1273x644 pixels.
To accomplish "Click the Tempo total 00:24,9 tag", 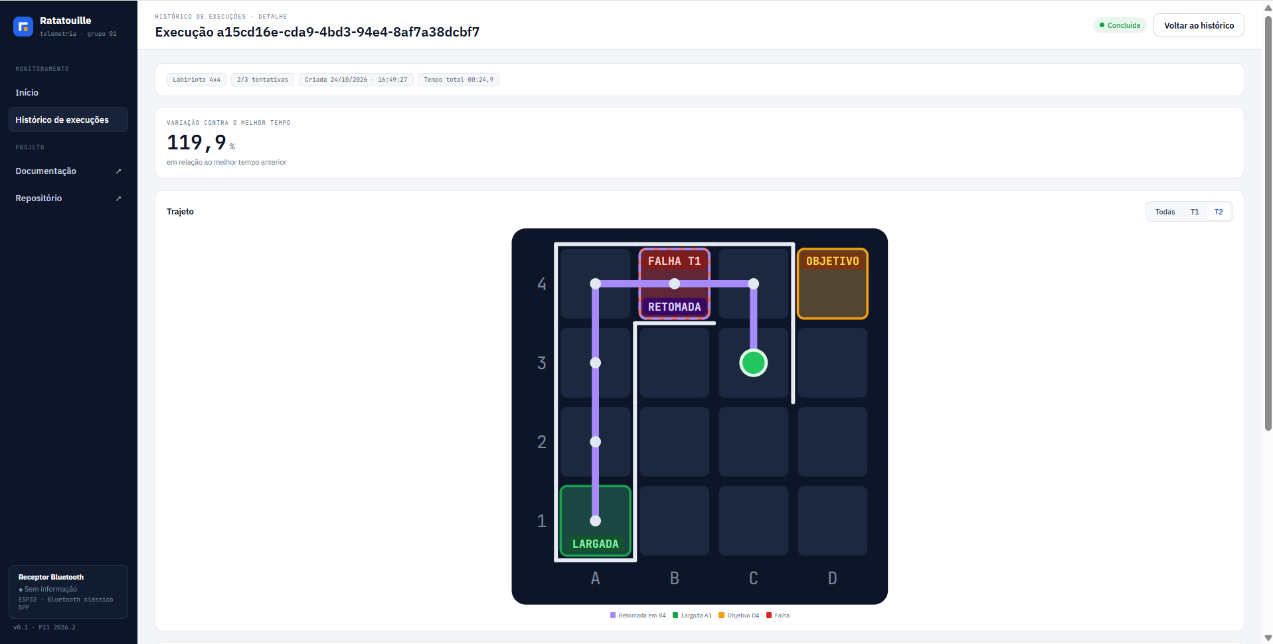I will click(x=458, y=80).
